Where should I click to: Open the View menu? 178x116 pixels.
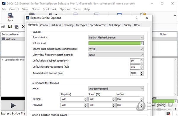[x=25, y=9]
